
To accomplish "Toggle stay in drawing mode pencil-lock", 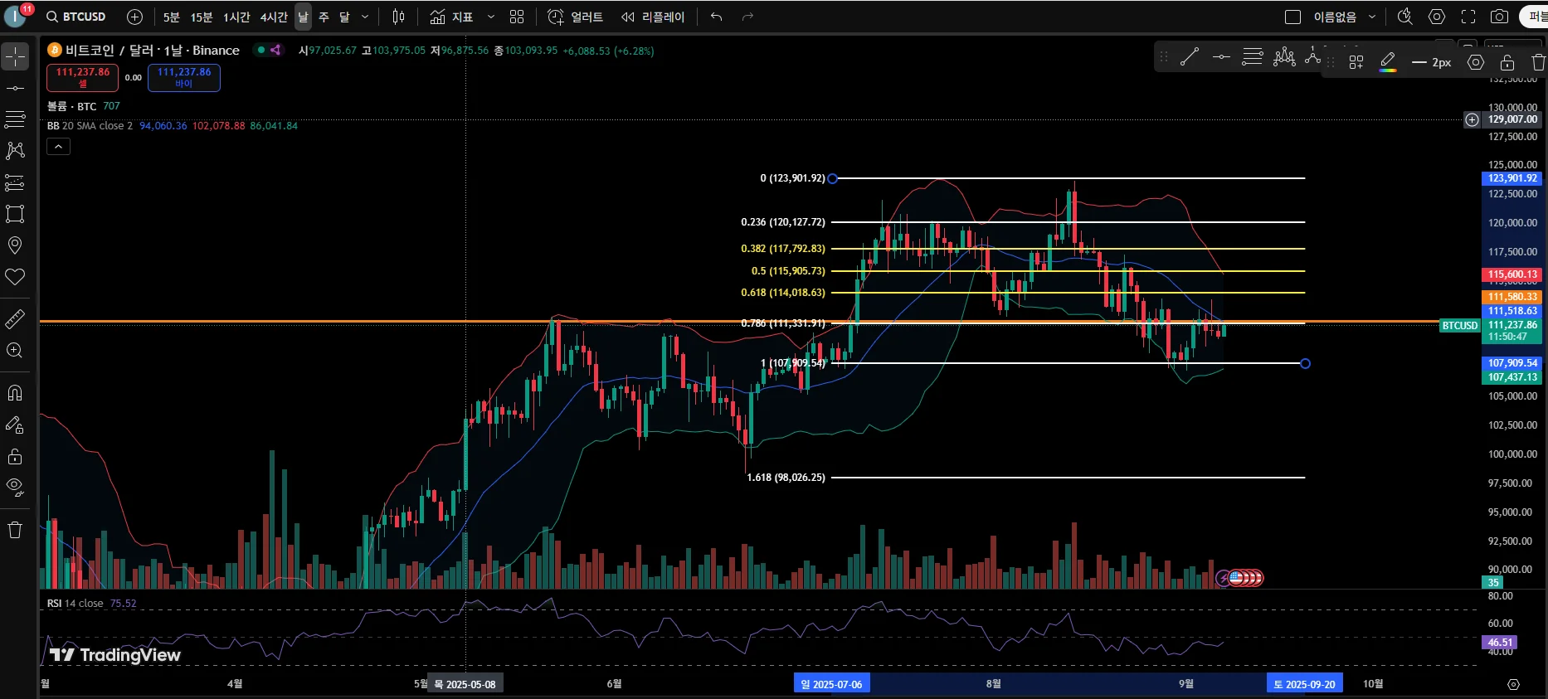I will click(15, 425).
